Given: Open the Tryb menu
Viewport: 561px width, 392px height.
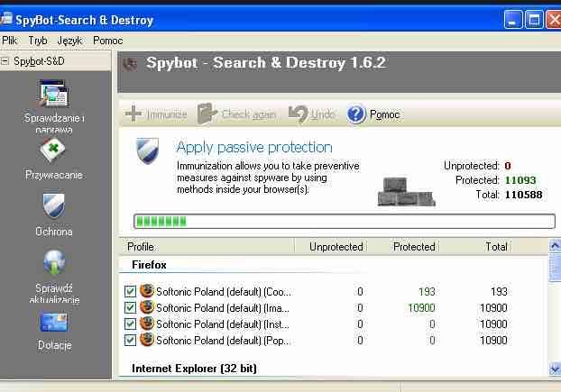Looking at the screenshot, I should [x=38, y=41].
